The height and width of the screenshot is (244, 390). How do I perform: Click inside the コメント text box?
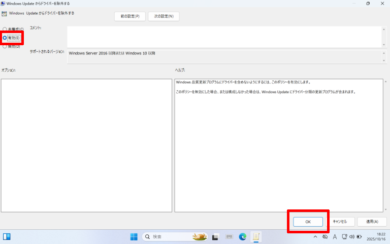(223, 36)
